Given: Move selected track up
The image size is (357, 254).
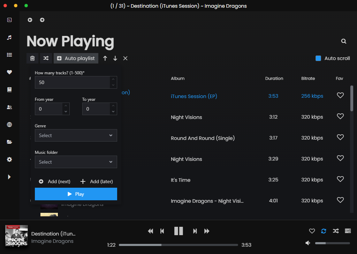Looking at the screenshot, I should [105, 58].
